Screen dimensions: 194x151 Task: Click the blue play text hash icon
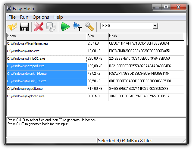coord(78,27)
